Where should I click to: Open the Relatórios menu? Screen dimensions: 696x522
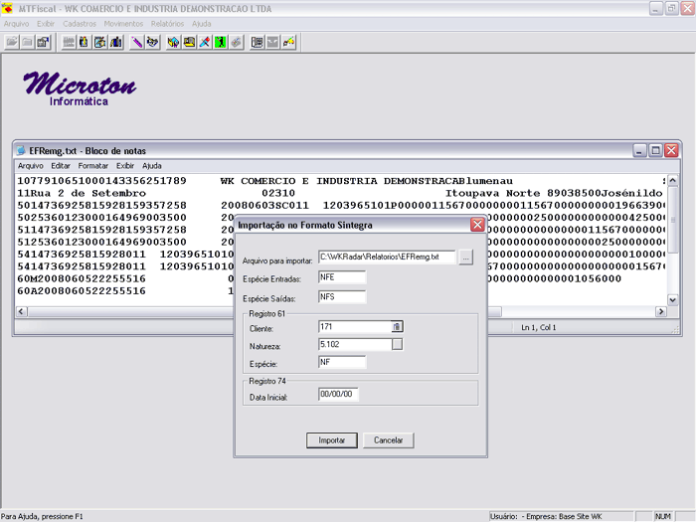coord(168,23)
